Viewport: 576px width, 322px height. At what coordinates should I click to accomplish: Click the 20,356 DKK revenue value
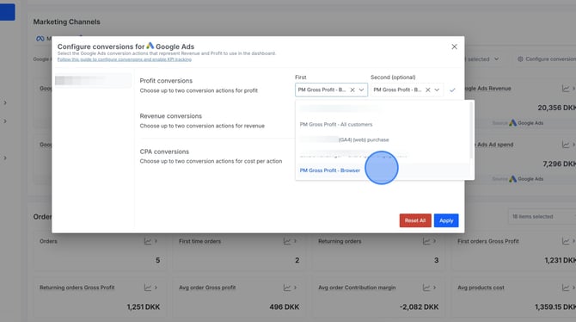(x=556, y=108)
